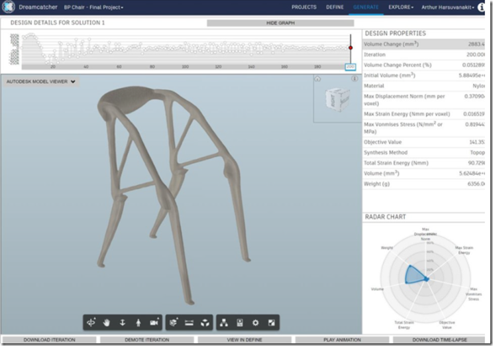
Task: Open the Camera interactions tool
Action: click(x=154, y=323)
